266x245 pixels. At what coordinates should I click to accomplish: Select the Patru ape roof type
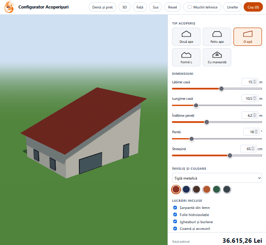[217, 37]
